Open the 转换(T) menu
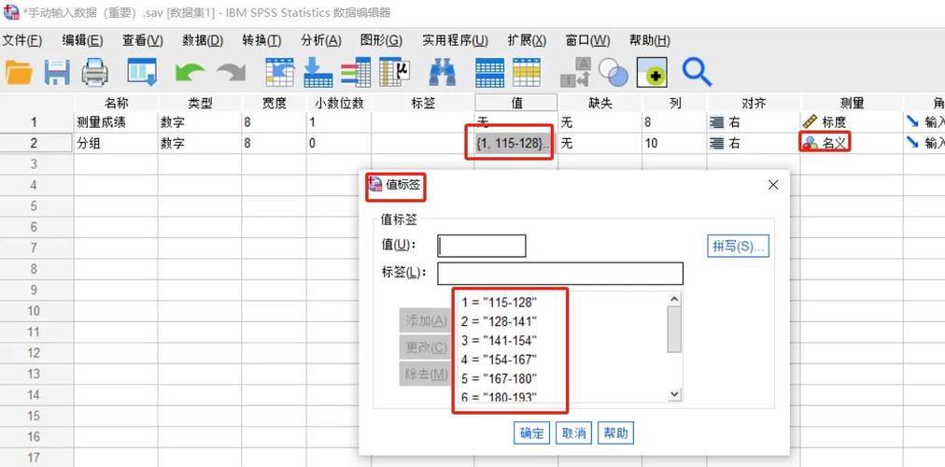The height and width of the screenshot is (467, 945). coord(262,40)
